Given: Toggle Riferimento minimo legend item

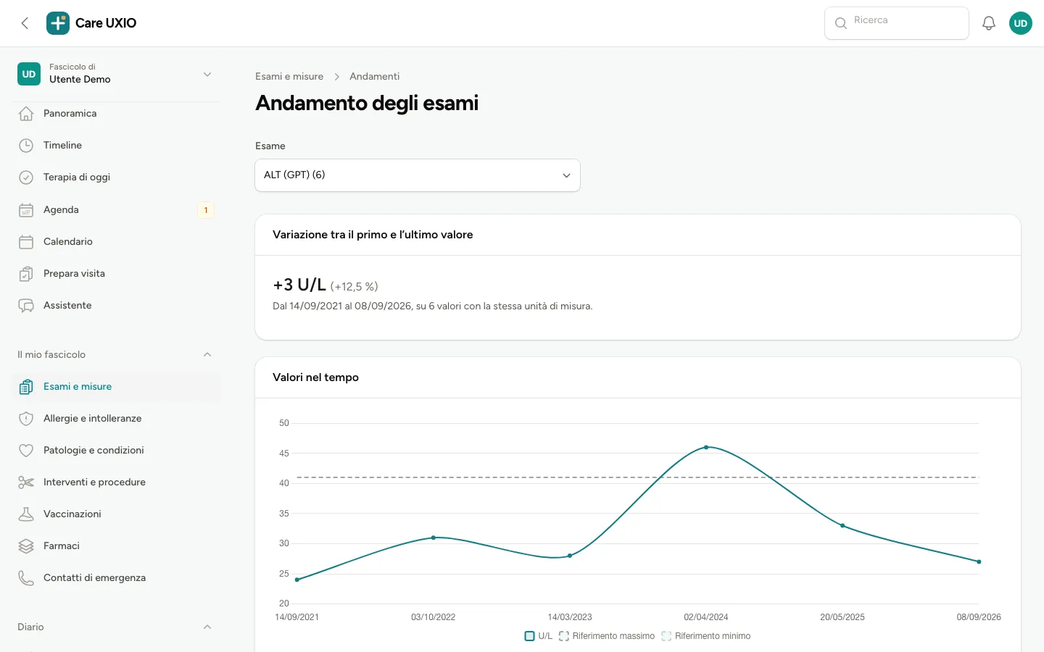Looking at the screenshot, I should click(x=706, y=636).
